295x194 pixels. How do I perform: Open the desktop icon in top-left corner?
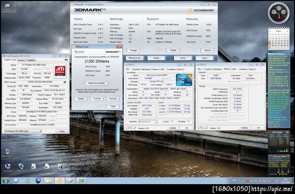[x=7, y=8]
